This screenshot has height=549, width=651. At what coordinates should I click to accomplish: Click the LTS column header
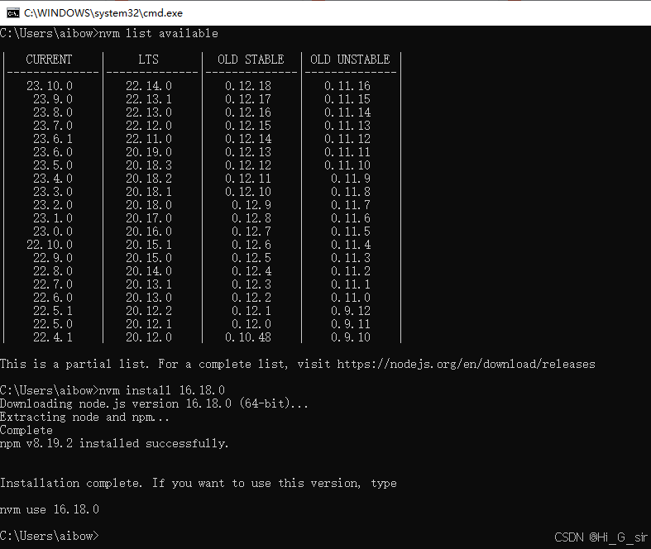(x=148, y=60)
